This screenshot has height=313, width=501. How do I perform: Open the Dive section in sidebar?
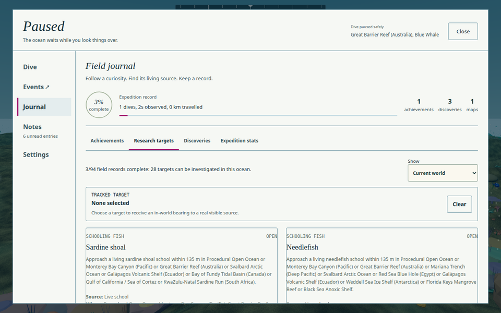tap(44, 67)
